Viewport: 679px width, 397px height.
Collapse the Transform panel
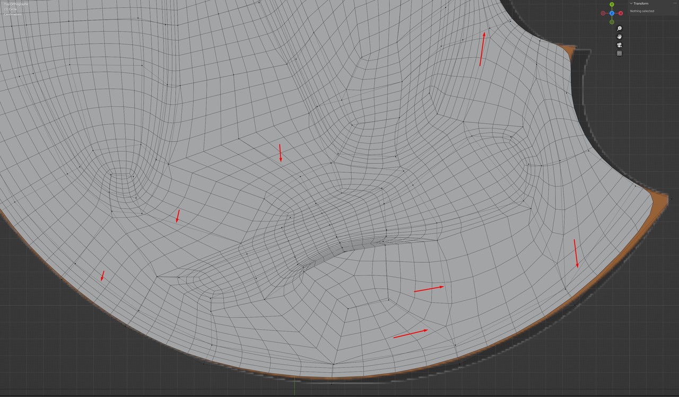pos(631,4)
